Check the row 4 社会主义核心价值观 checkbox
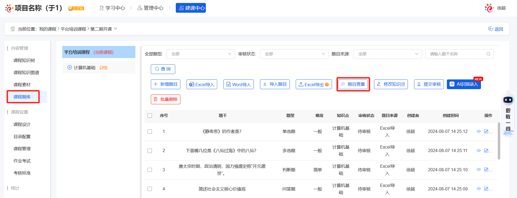517x198 pixels. tap(150, 189)
